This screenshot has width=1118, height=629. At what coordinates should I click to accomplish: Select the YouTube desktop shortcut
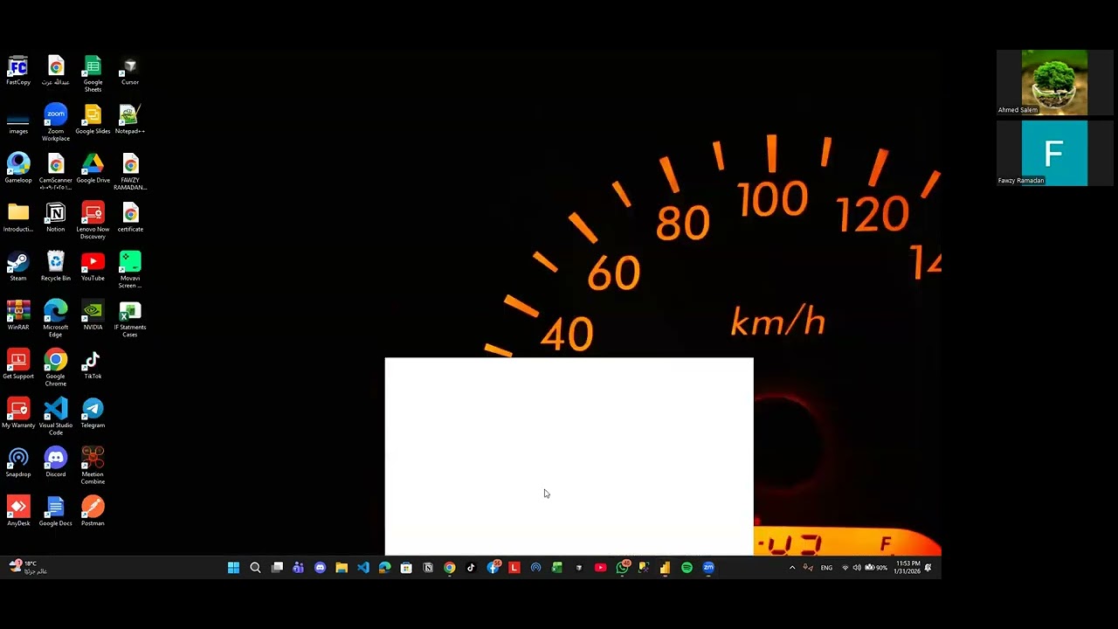[x=93, y=267]
